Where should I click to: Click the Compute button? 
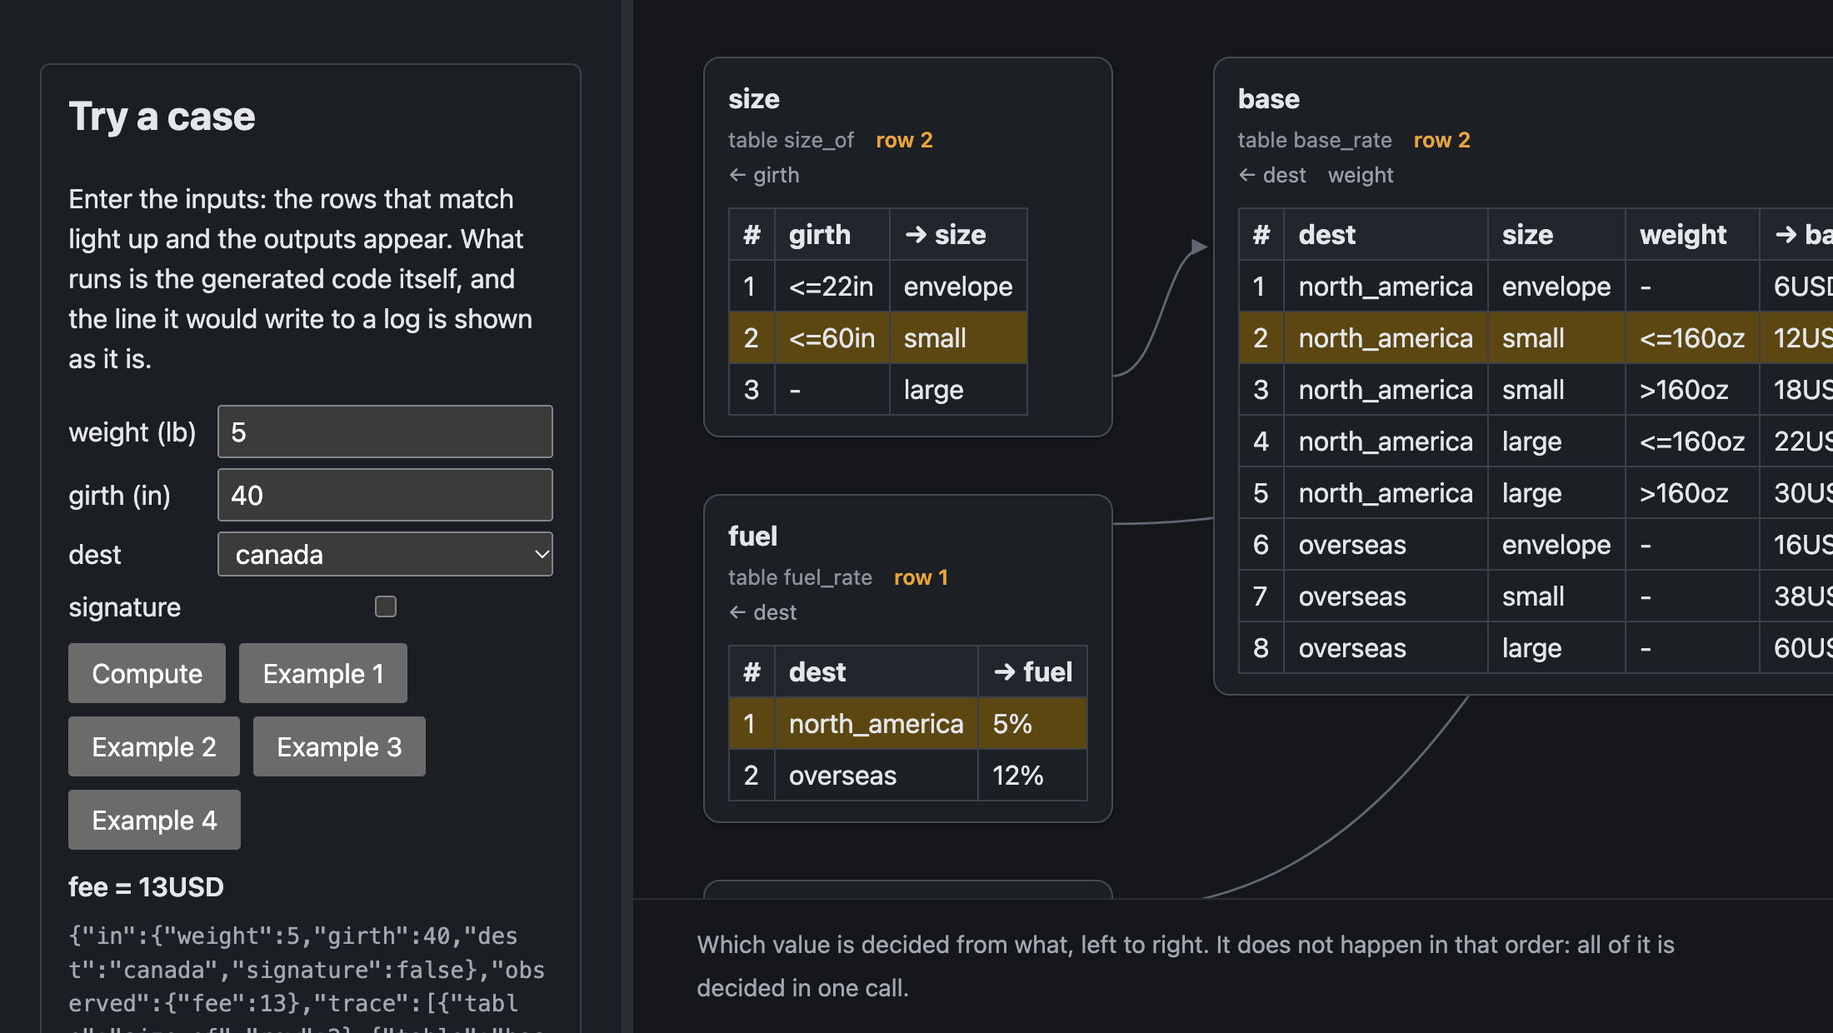(147, 673)
